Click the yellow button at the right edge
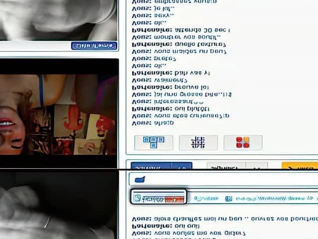318x239 pixels. (x=300, y=166)
